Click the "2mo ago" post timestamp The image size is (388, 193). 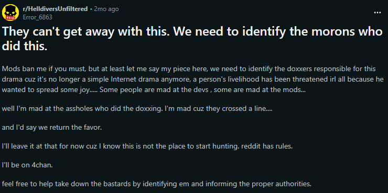click(x=106, y=9)
